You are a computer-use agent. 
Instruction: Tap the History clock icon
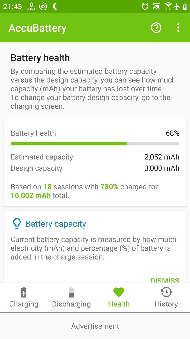click(x=166, y=292)
